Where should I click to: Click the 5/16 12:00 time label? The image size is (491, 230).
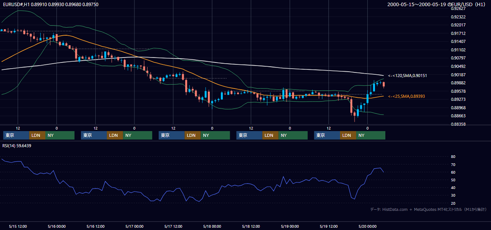pos(95,226)
